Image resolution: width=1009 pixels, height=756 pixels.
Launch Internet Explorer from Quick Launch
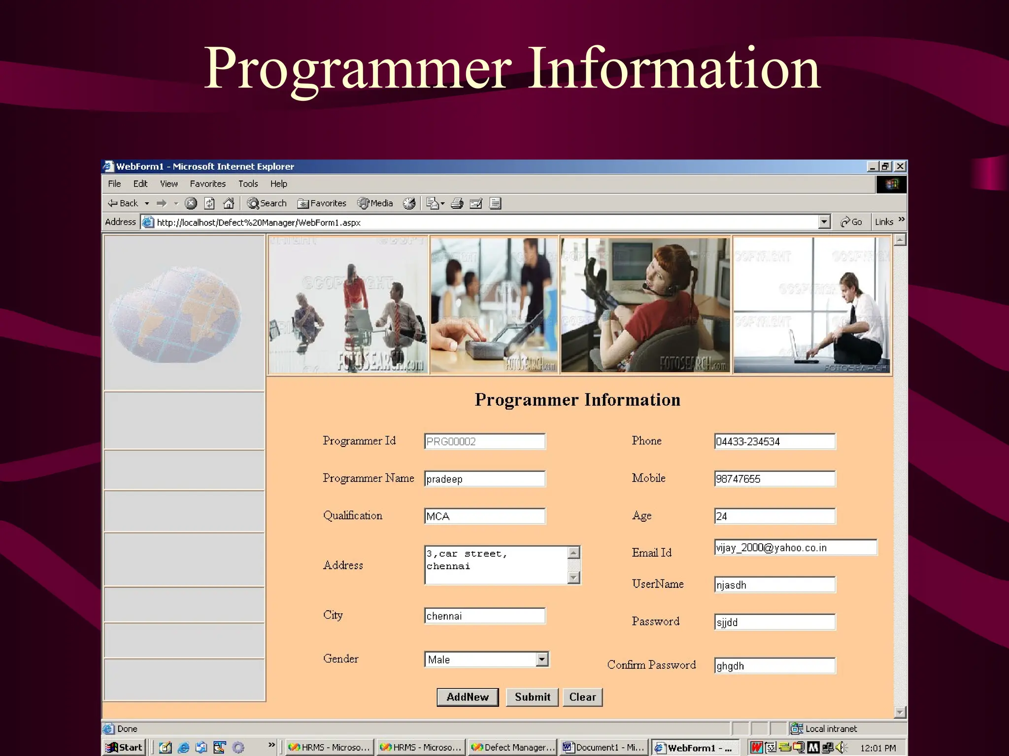coord(183,748)
